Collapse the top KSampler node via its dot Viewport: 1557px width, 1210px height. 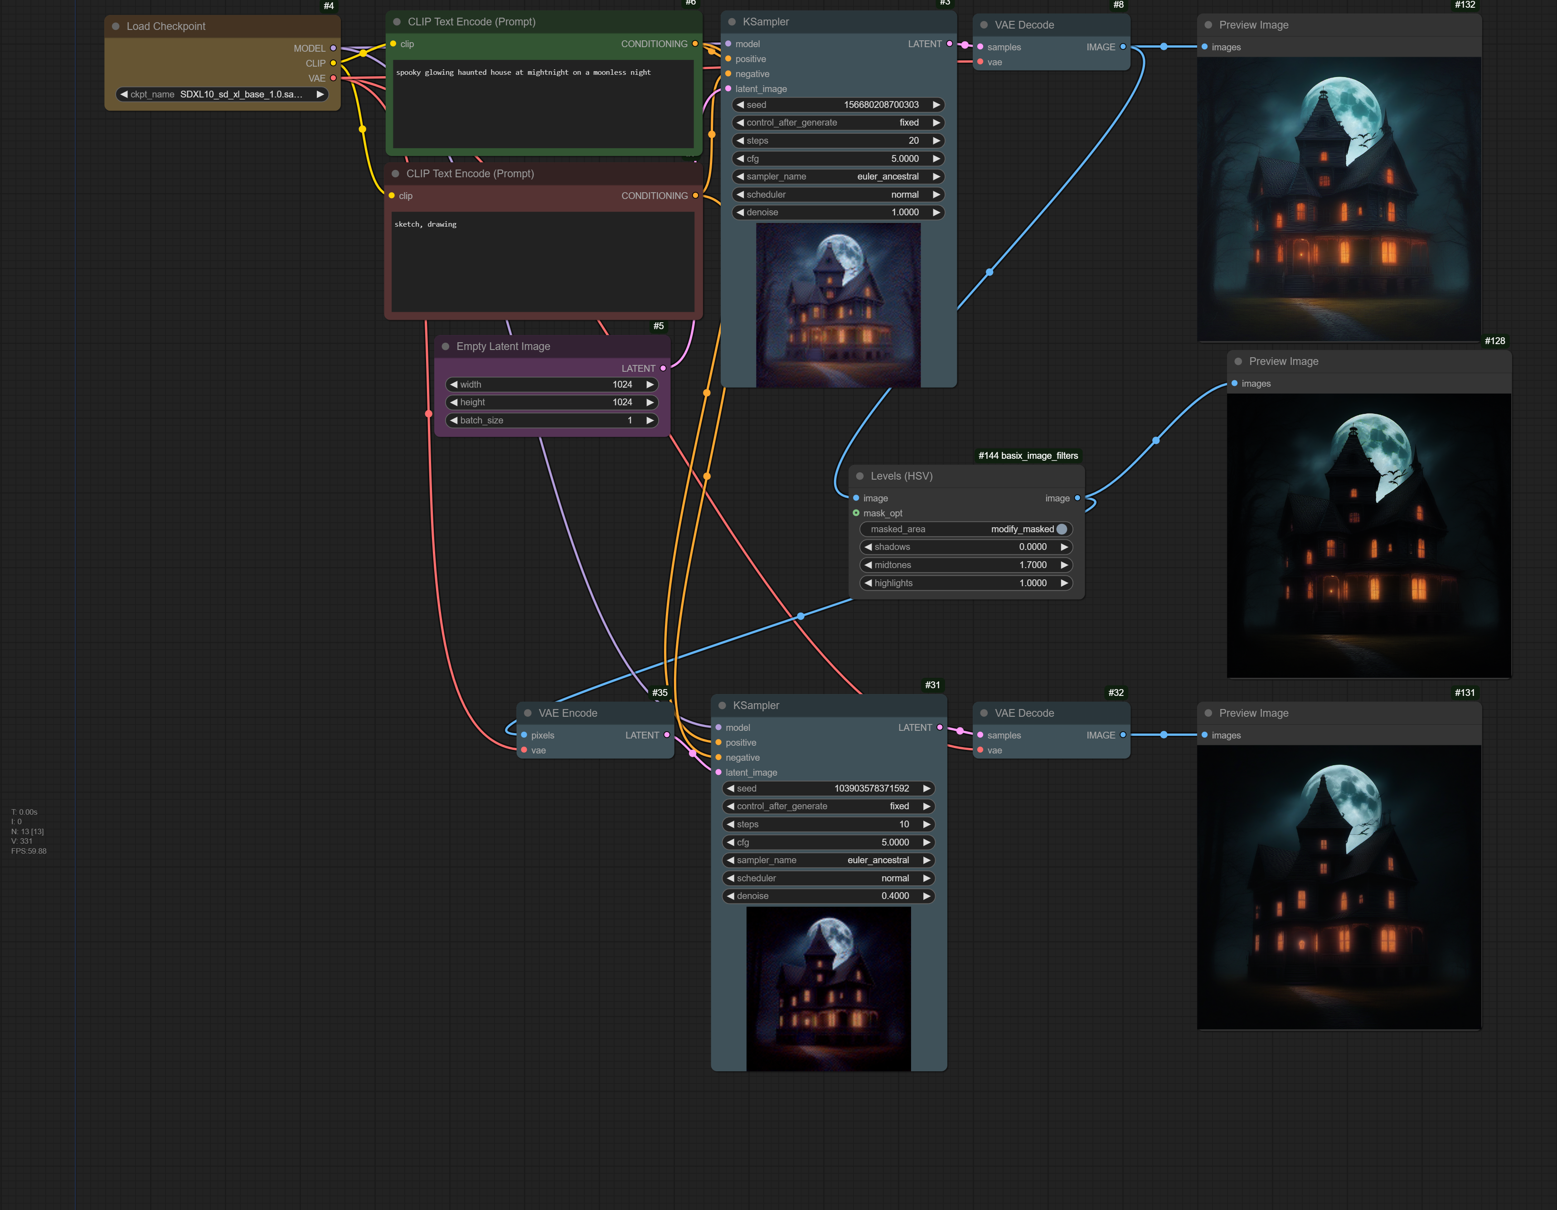[x=732, y=22]
